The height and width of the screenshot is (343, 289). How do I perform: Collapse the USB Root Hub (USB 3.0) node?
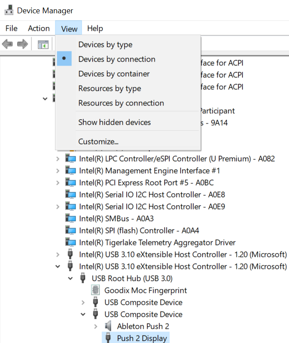pos(70,278)
